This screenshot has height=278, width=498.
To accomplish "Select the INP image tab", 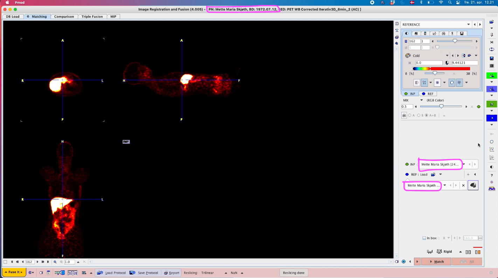I will coord(410,94).
